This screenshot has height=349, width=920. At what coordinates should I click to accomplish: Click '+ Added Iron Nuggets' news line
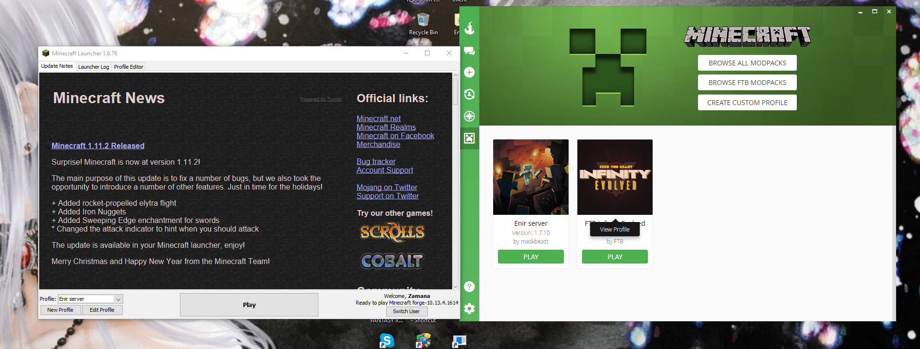pos(89,212)
